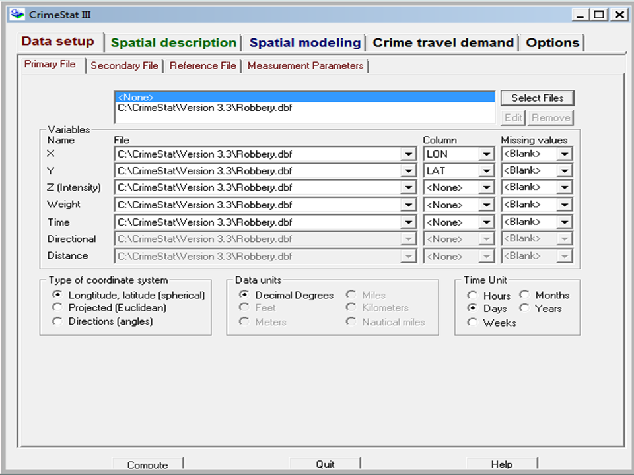The width and height of the screenshot is (634, 475).
Task: Open Help with the Help button
Action: tap(502, 465)
